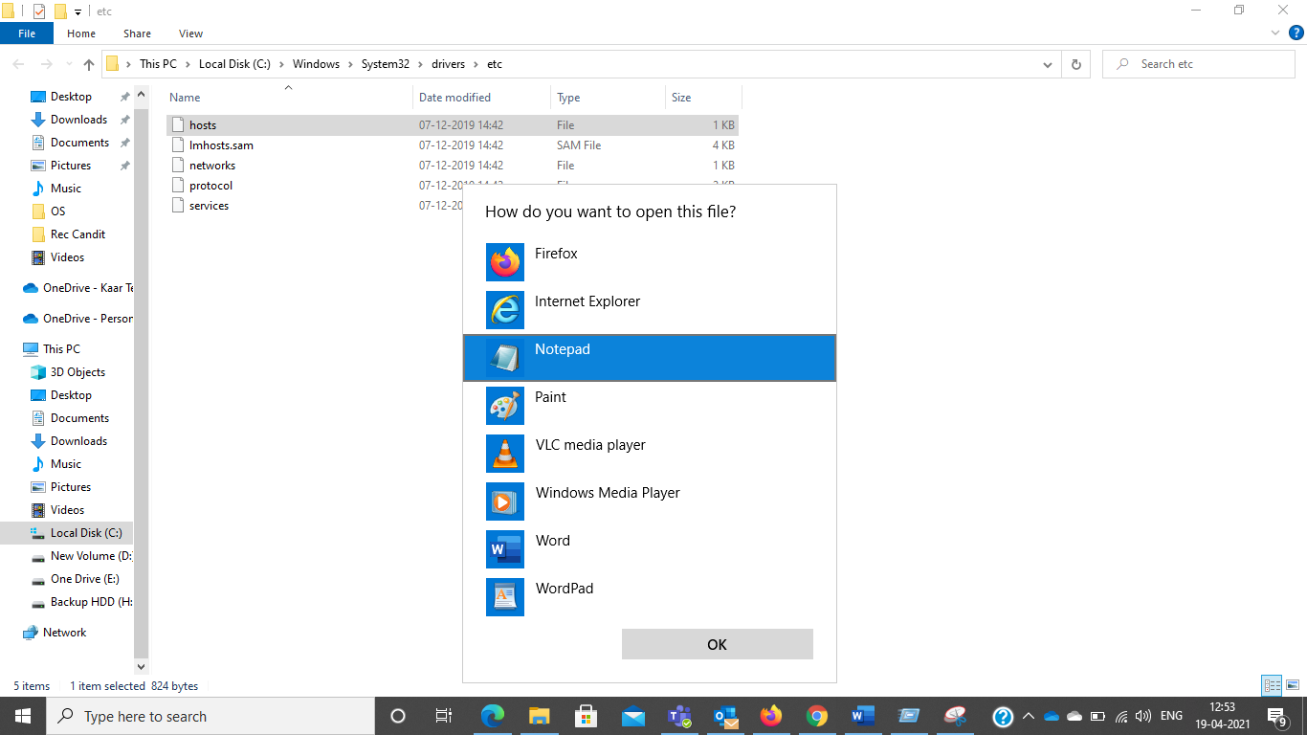Click the taskbar search box
1307x735 pixels.
coord(210,716)
